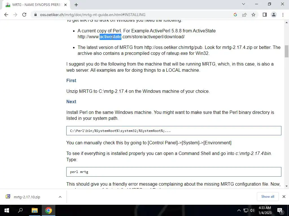This screenshot has height=216, width=289.
Task: Go back to the previous page
Action: click(x=6, y=15)
